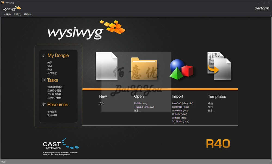Screen dimensions: 272x164
Task: Click the CAST software logo
Action: pos(61,144)
